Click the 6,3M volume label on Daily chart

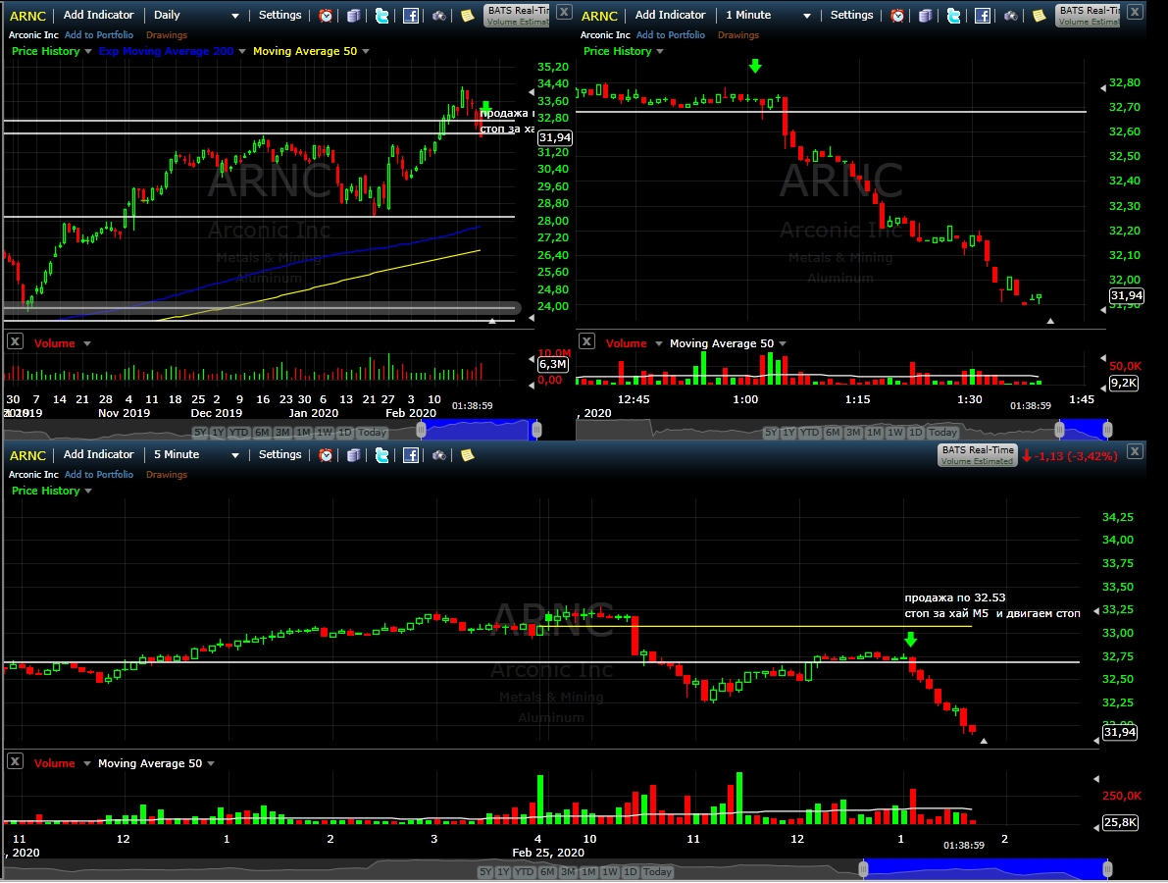pos(553,364)
